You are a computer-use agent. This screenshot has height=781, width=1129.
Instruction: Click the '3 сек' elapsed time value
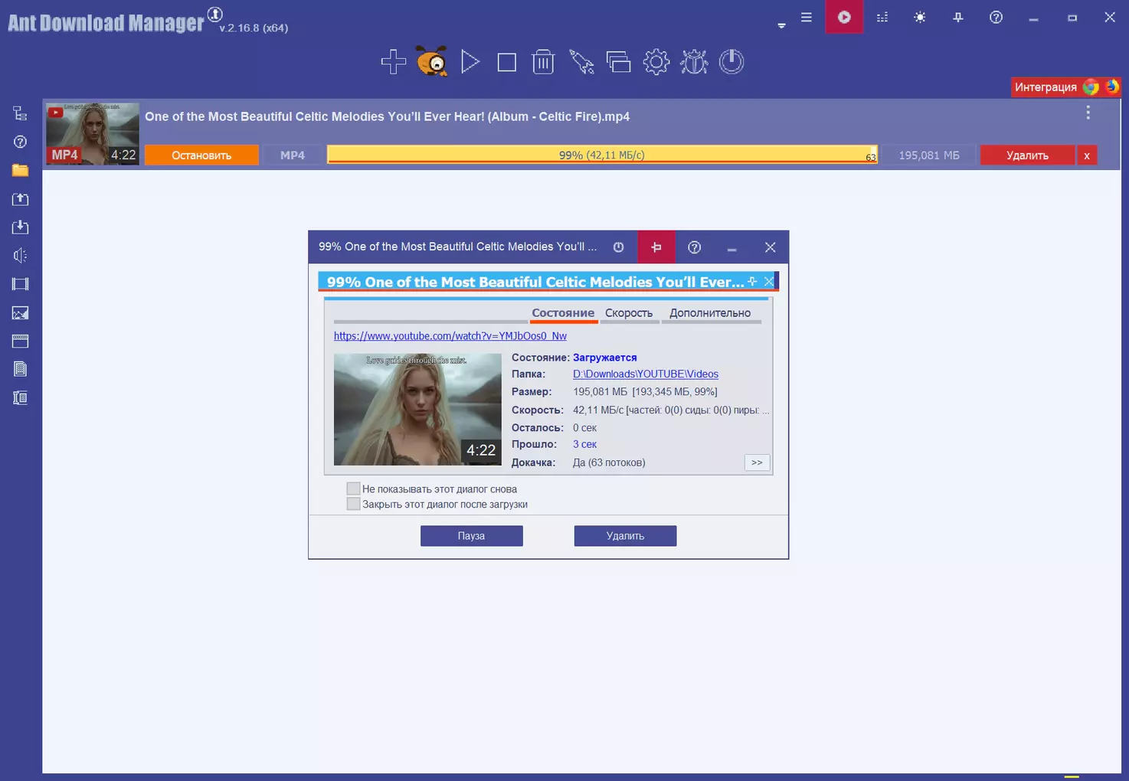[x=584, y=444]
